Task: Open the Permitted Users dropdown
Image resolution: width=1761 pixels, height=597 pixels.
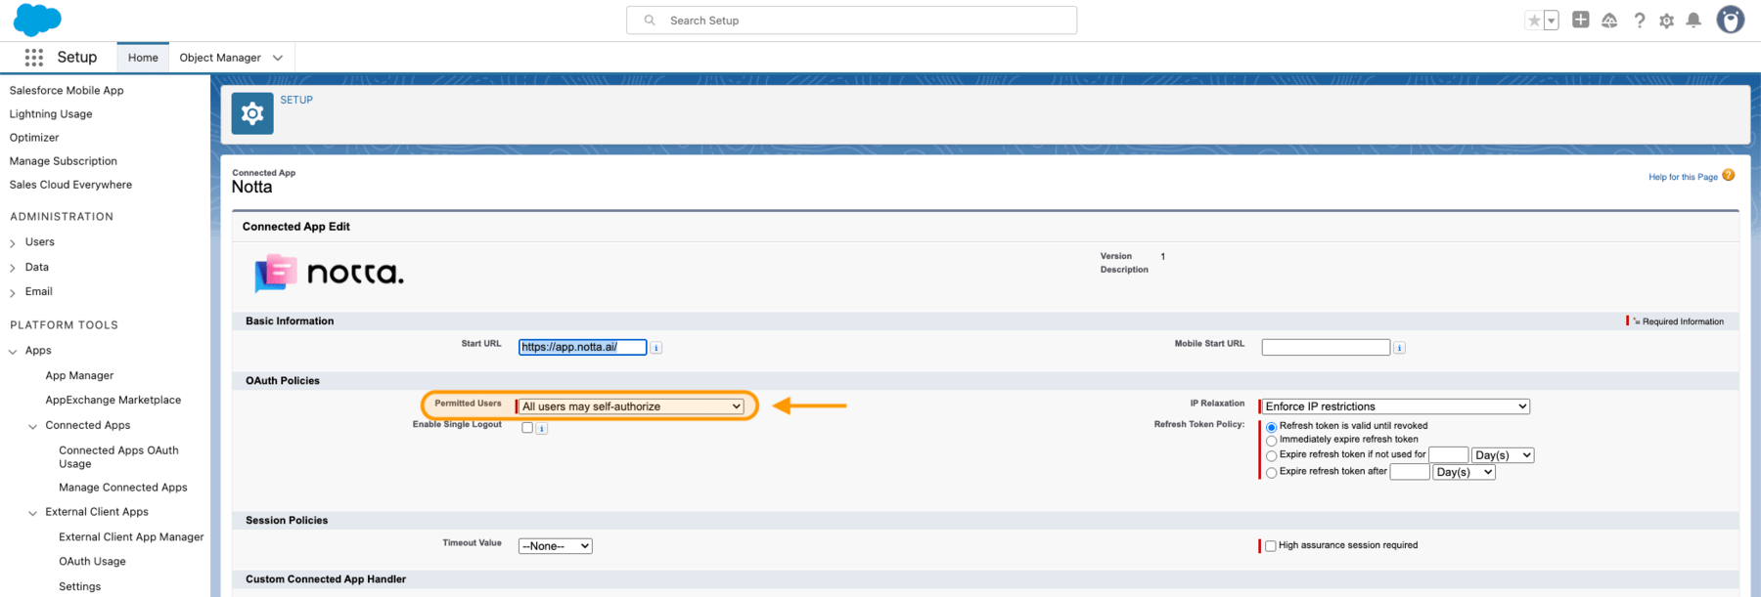Action: click(x=631, y=406)
